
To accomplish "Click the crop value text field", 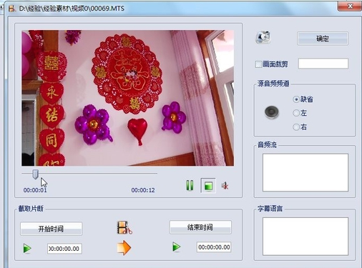I will point(323,64).
